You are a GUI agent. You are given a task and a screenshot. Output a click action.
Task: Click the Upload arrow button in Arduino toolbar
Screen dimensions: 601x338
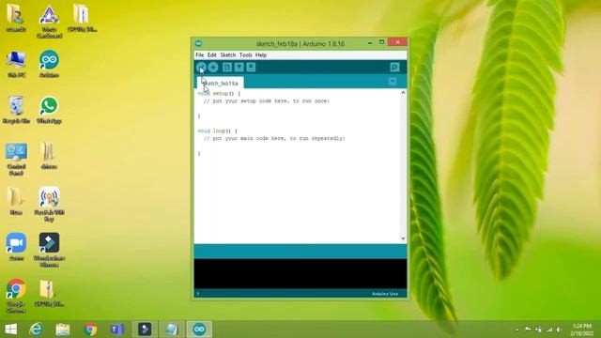(213, 68)
